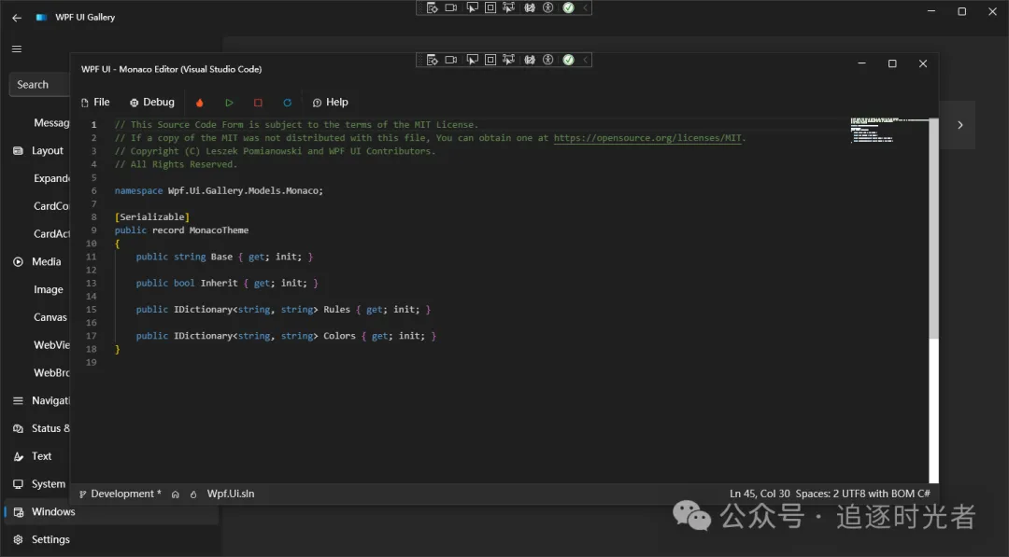Restart the app with the blue refresh icon
Viewport: 1009px width, 557px height.
[287, 103]
